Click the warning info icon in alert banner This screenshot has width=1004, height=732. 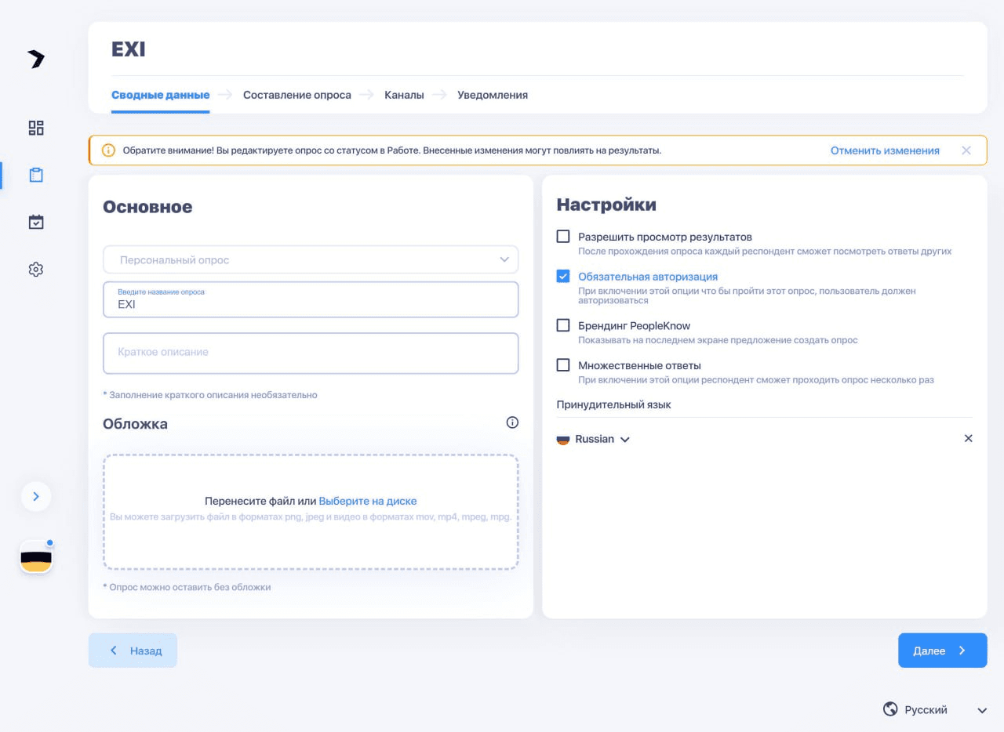pyautogui.click(x=108, y=150)
